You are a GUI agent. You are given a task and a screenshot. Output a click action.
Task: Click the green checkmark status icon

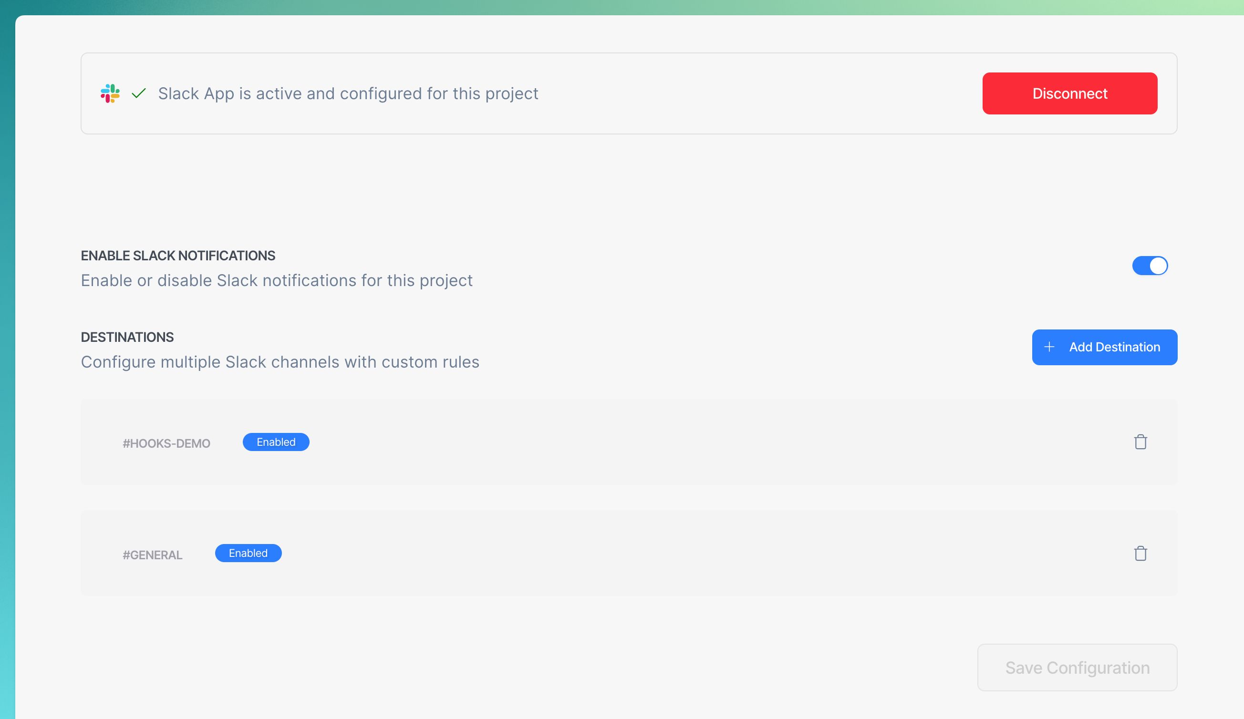[139, 93]
